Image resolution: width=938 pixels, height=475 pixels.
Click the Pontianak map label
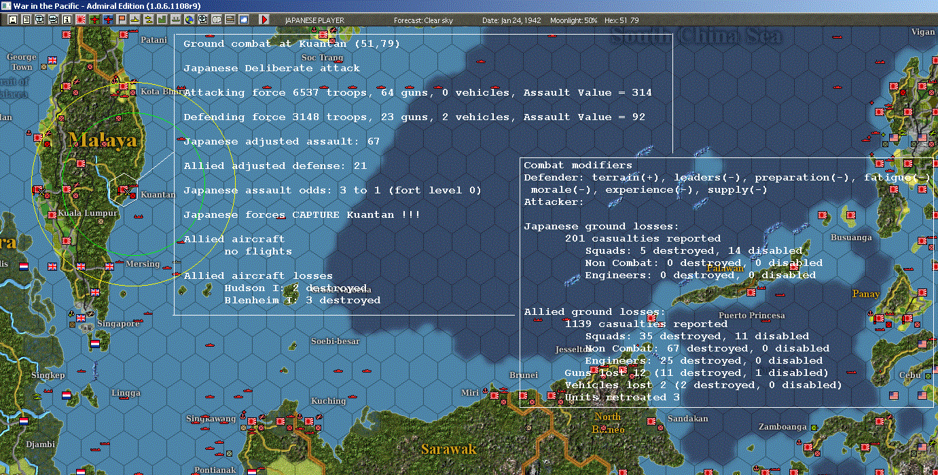(x=215, y=470)
